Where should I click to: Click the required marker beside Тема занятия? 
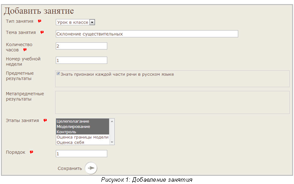point(42,32)
